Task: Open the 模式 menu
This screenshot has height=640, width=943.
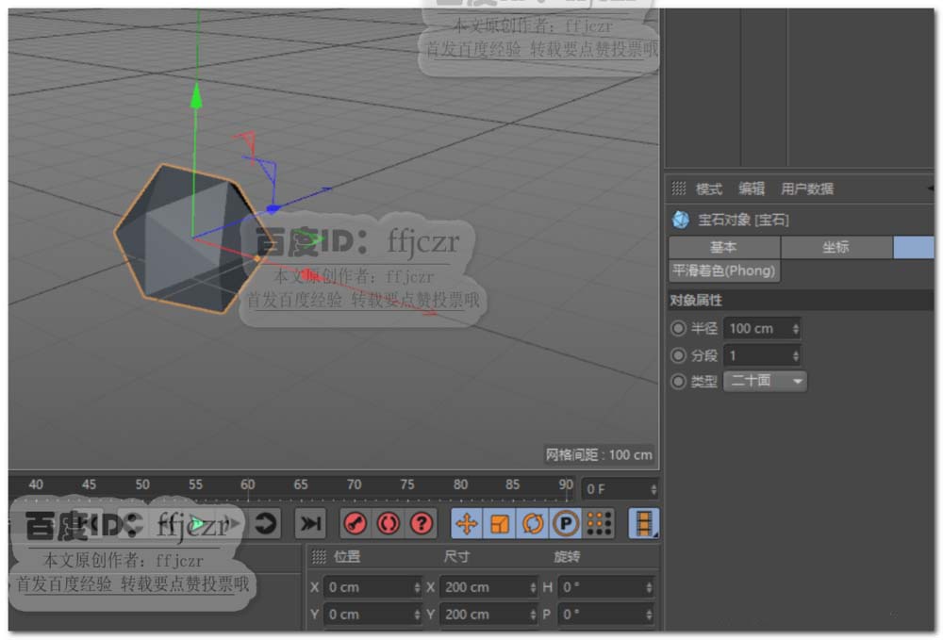Action: pos(709,189)
